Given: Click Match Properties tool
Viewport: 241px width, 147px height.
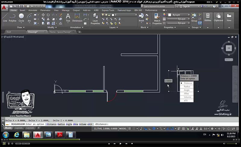Looking at the screenshot, I should pyautogui.click(x=157, y=19).
